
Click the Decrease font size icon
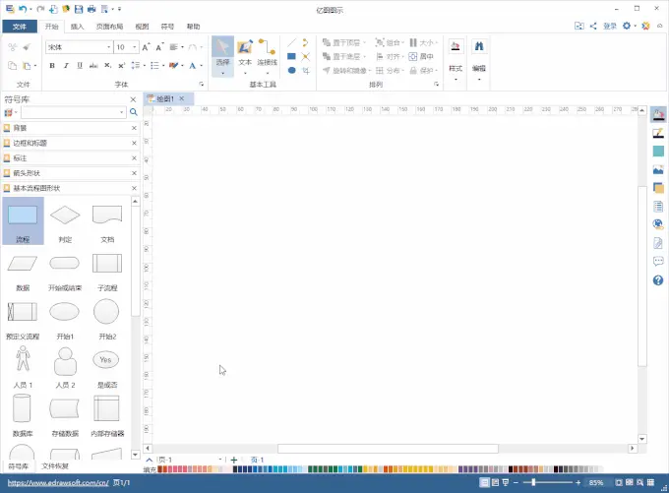[x=159, y=47]
